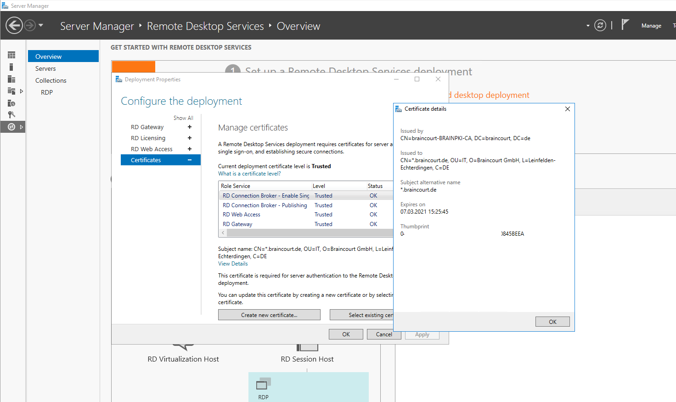Click the certificate table horizontal scrollbar
The width and height of the screenshot is (676, 402).
310,233
